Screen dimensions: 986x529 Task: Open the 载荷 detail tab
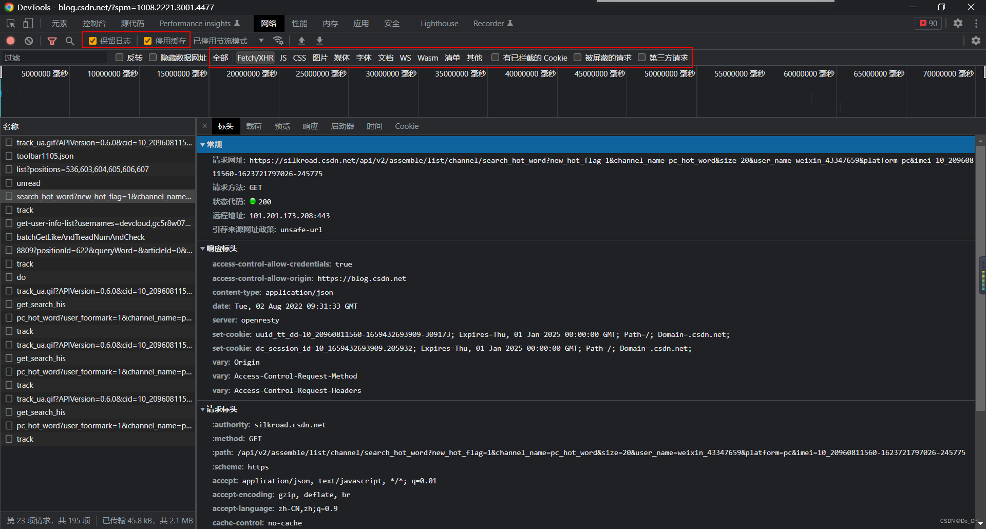(254, 126)
